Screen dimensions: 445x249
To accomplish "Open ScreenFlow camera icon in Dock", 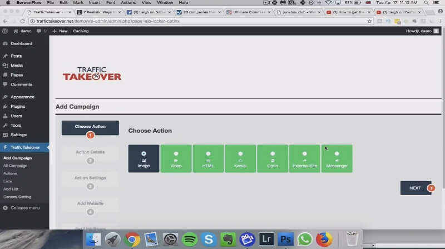I will coord(247,240).
